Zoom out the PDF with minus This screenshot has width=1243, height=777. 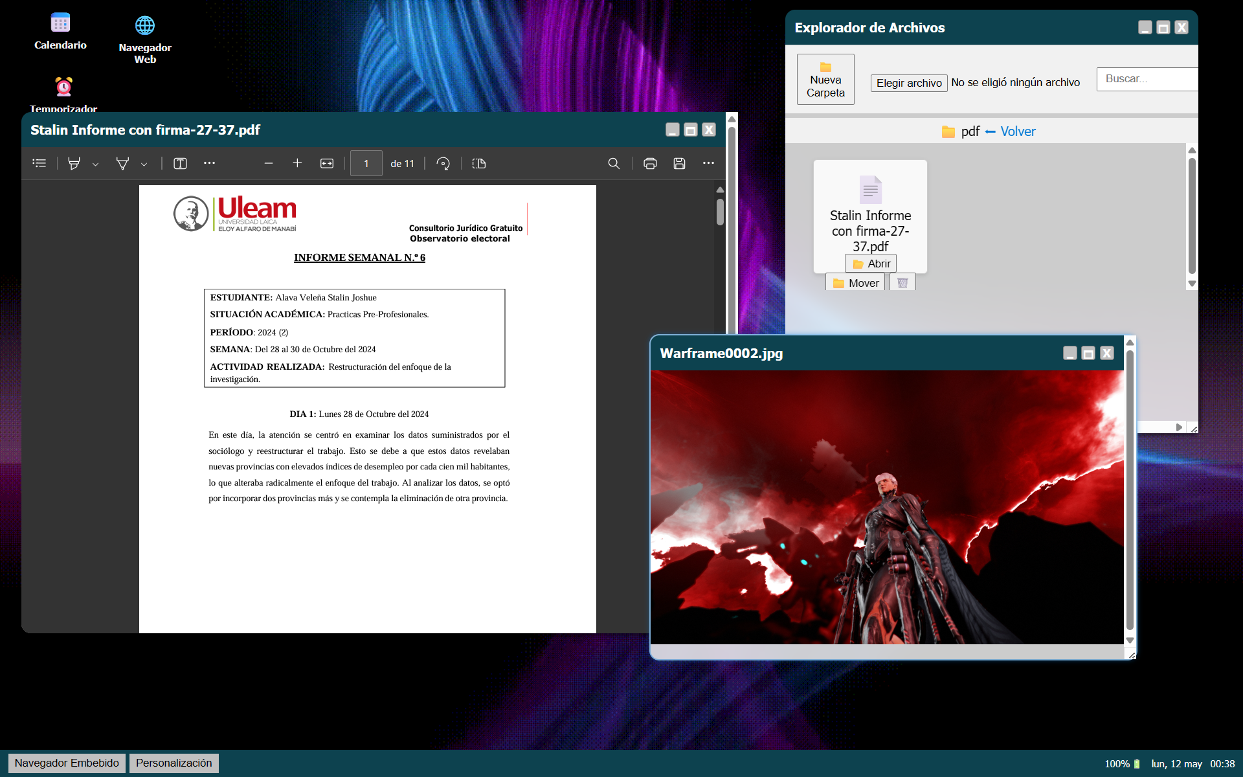tap(269, 164)
